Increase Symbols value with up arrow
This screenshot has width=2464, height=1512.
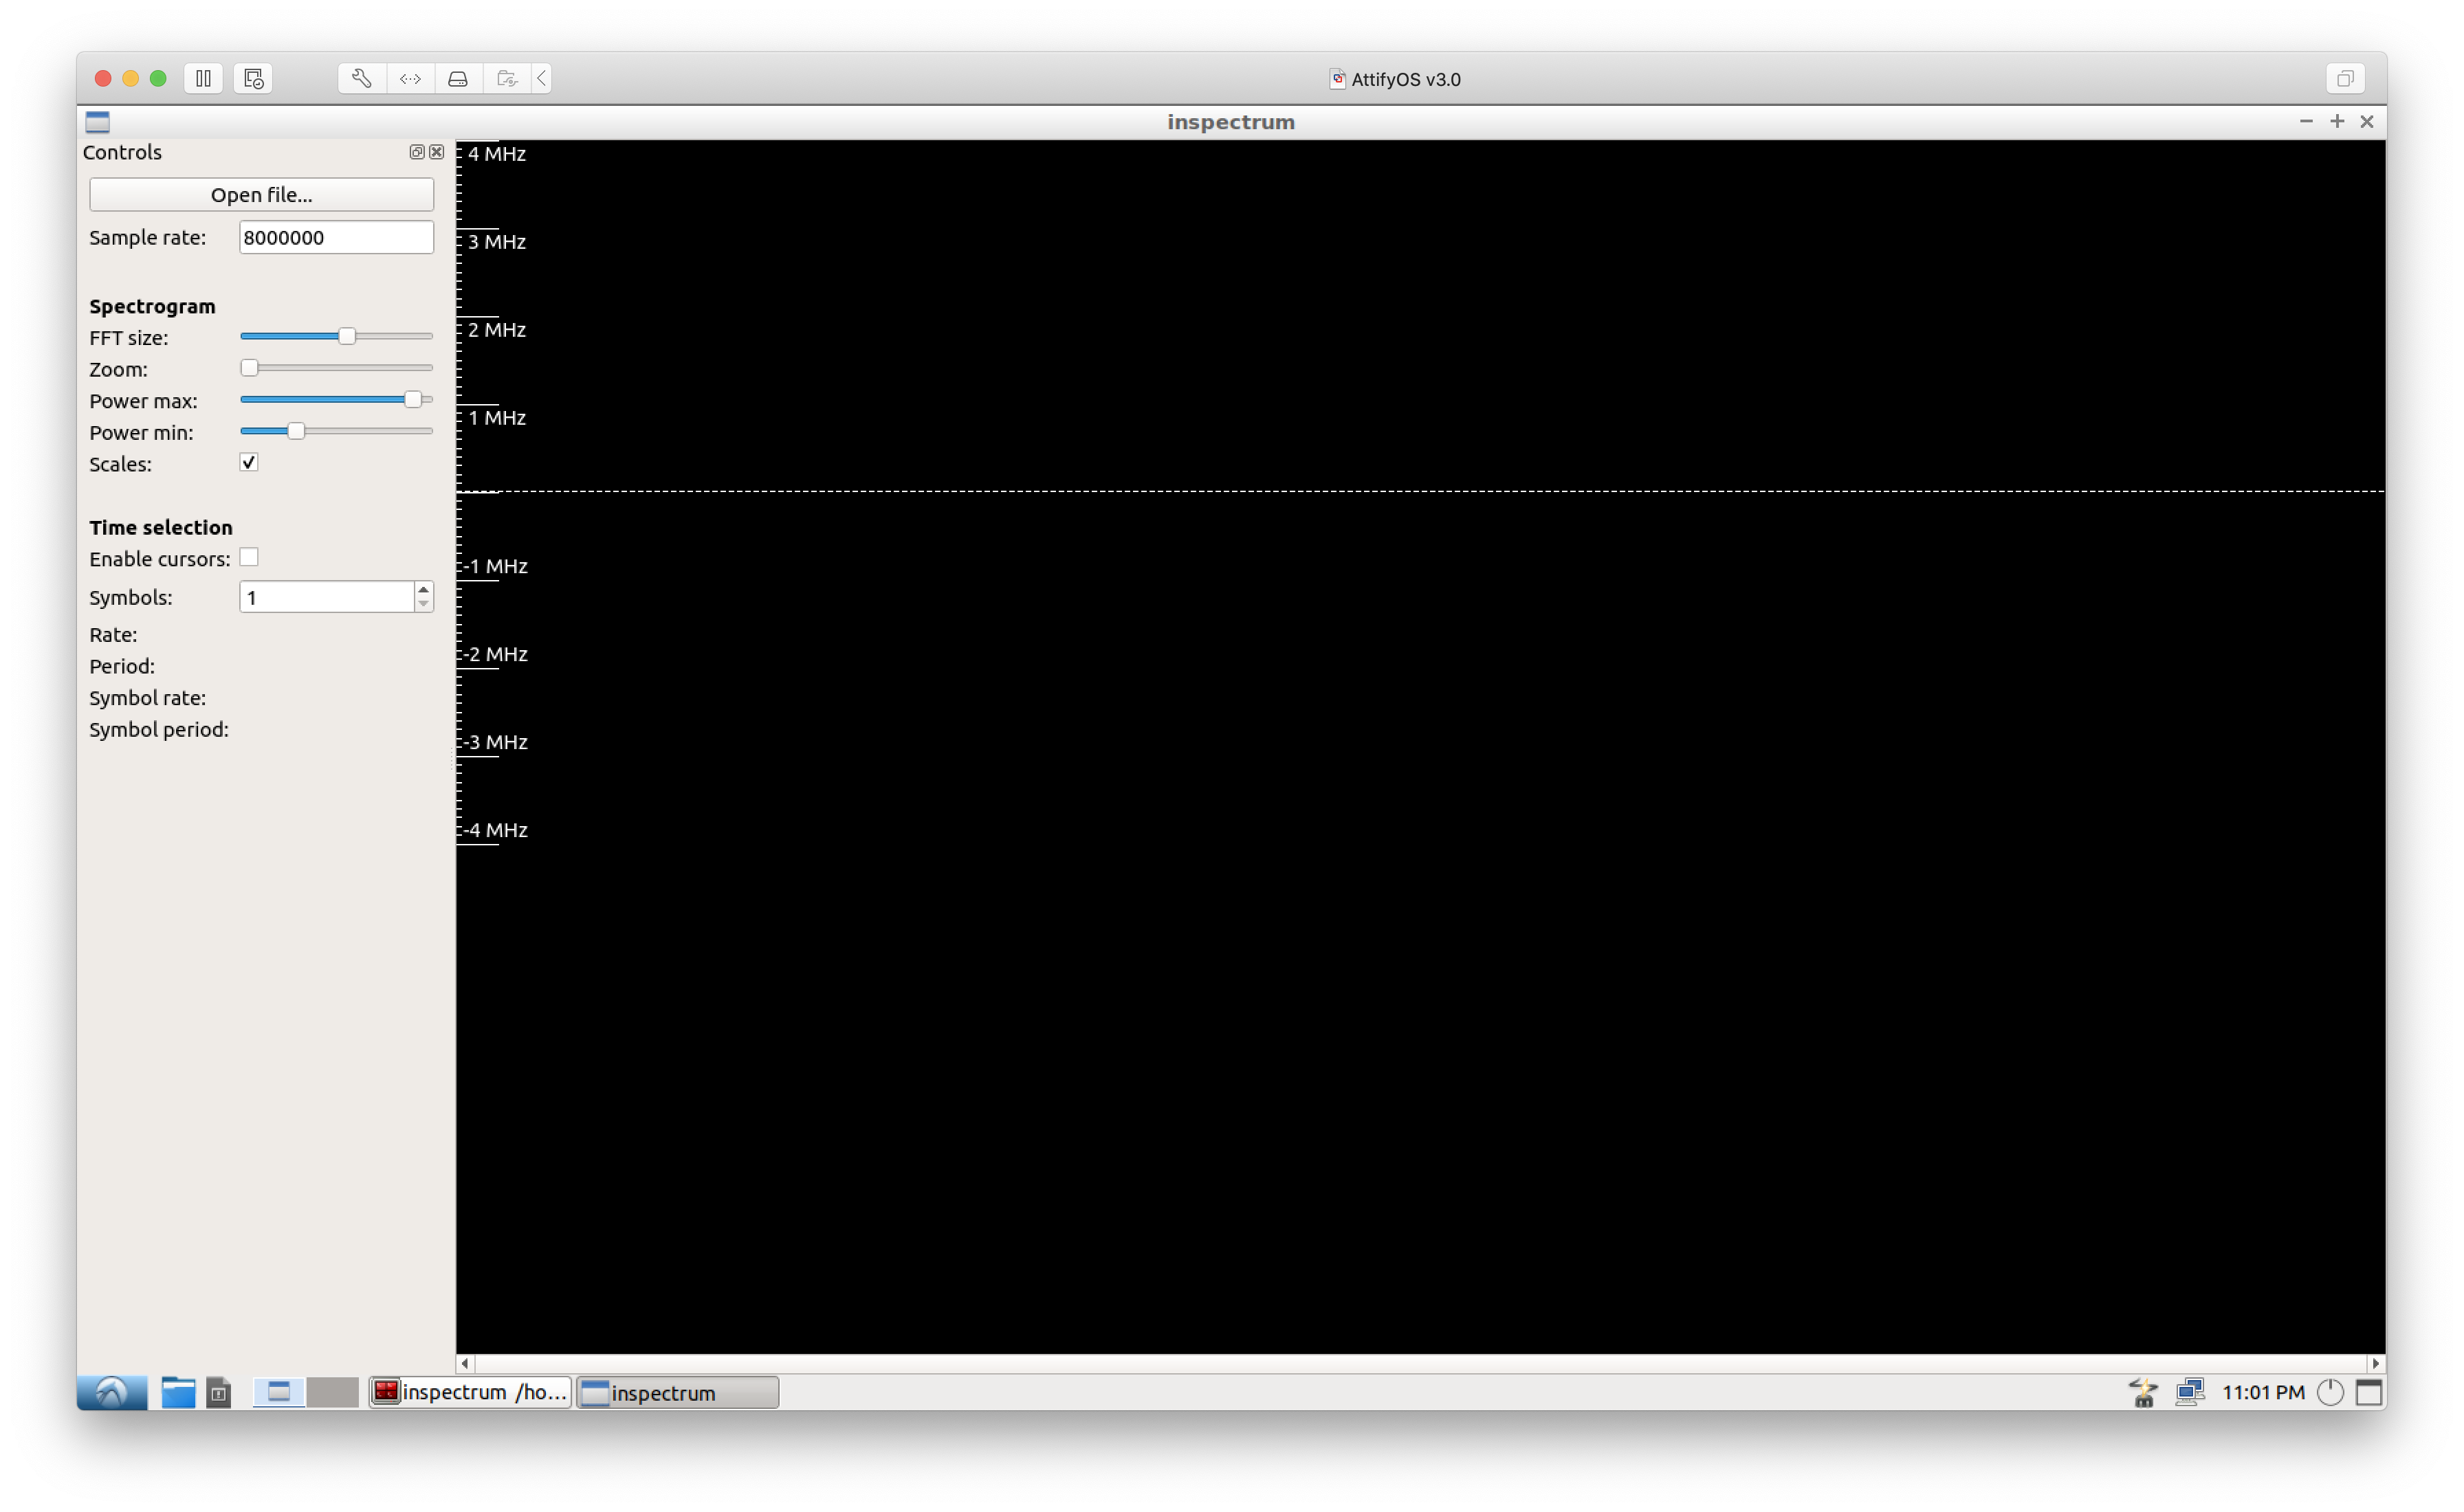(x=423, y=589)
